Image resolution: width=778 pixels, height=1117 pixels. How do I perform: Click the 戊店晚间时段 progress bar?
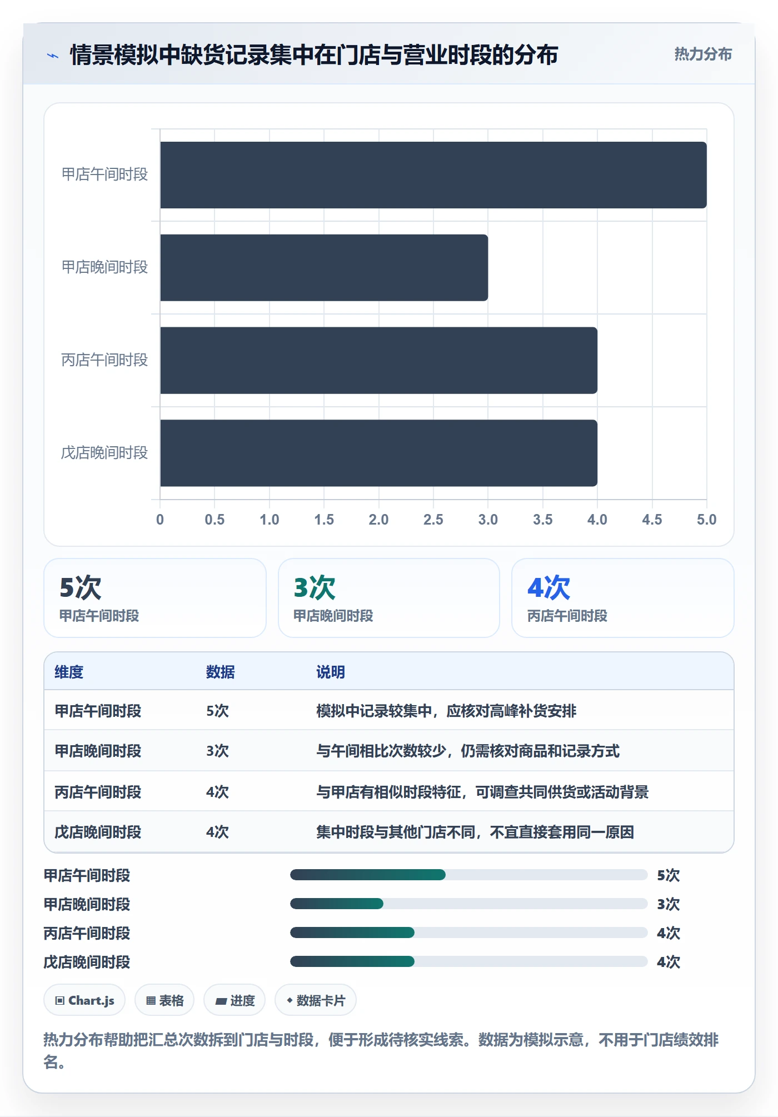pyautogui.click(x=469, y=961)
